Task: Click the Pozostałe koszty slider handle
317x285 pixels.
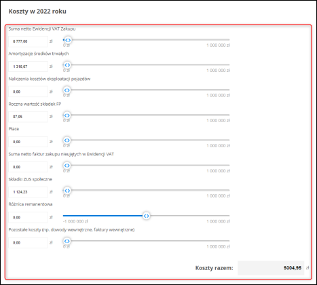Action: coord(67,241)
